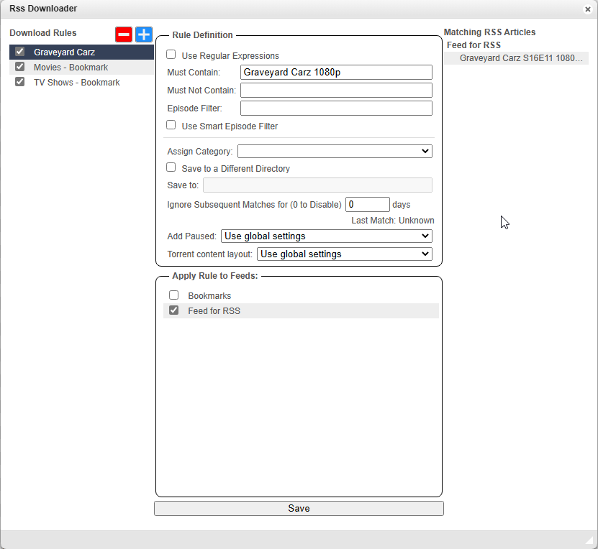Screen dimensions: 598x549
Task: Click the Must Not Contain field
Action: coord(336,90)
